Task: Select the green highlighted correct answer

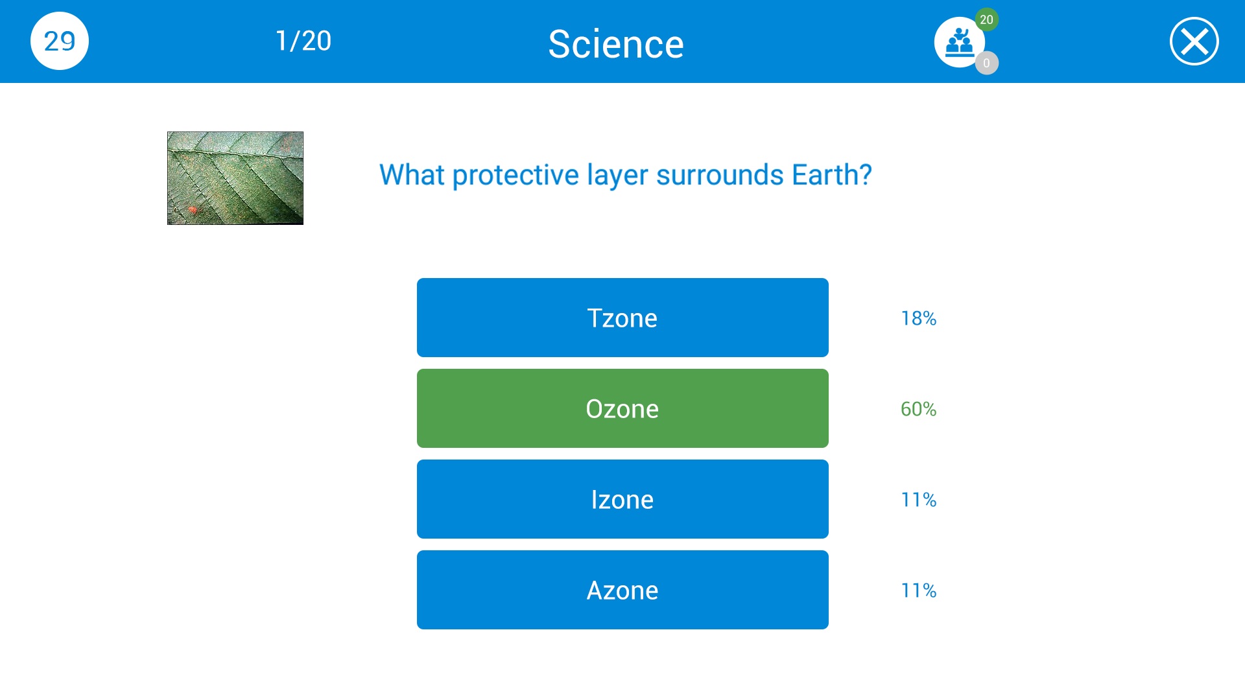Action: pos(622,408)
